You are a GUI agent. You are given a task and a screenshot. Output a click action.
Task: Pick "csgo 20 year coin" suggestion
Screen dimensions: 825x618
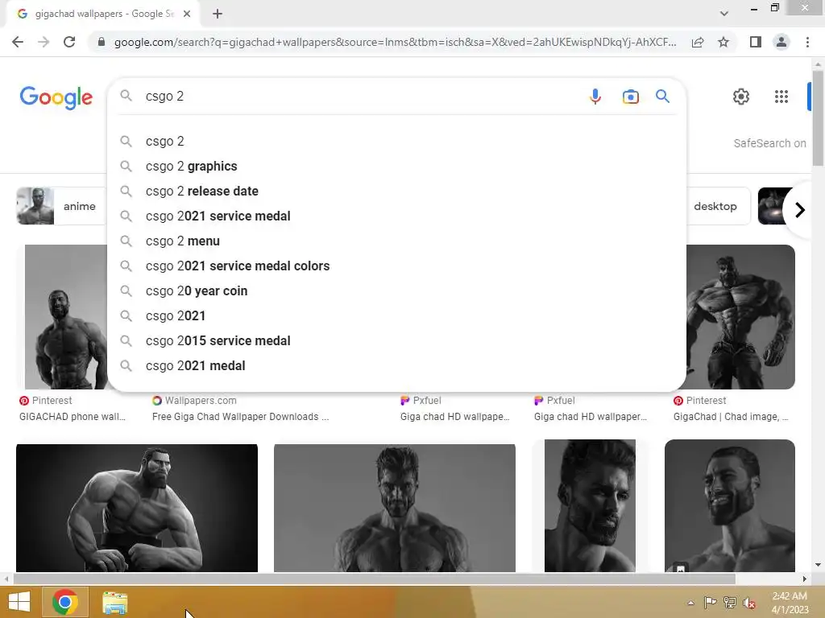tap(396, 291)
